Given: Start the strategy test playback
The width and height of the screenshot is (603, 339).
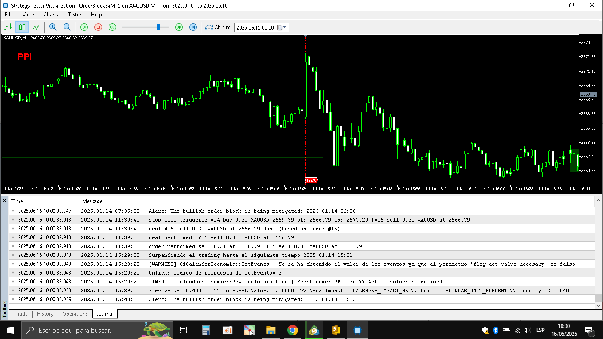Looking at the screenshot, I should point(84,27).
